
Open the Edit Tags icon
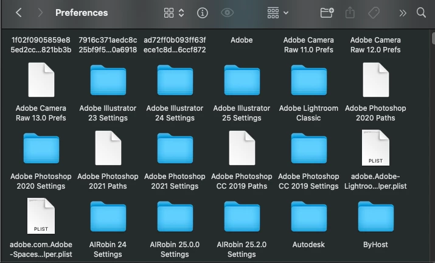tap(374, 13)
